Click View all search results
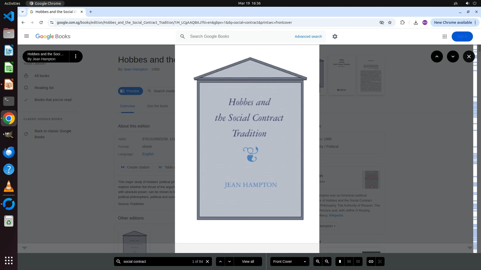This screenshot has width=481, height=270. coord(248,261)
